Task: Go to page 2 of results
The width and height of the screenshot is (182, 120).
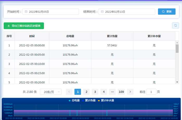Action: 86,92
